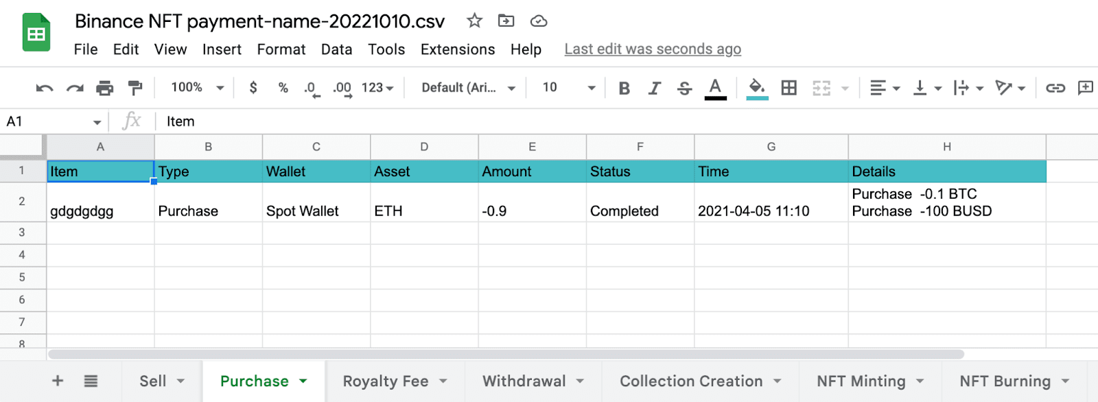This screenshot has width=1098, height=402.
Task: Show all sheets list
Action: click(91, 381)
